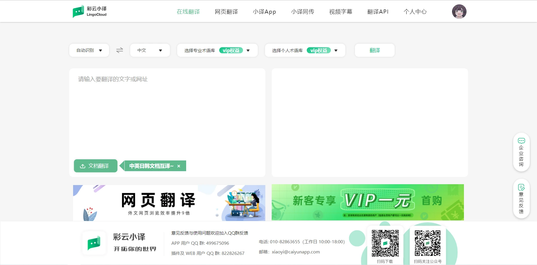Screen dimensions: 537x265
Task: Open enterprise consultation chat icon
Action: (x=521, y=141)
